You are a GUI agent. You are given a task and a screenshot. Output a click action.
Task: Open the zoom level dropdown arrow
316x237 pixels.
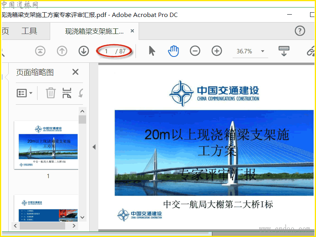pyautogui.click(x=263, y=51)
